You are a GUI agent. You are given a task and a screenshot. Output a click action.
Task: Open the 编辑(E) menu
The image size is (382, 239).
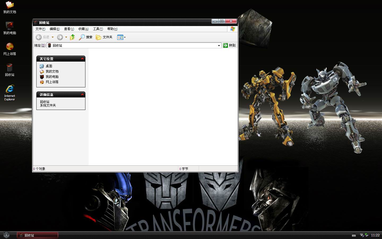[55, 29]
